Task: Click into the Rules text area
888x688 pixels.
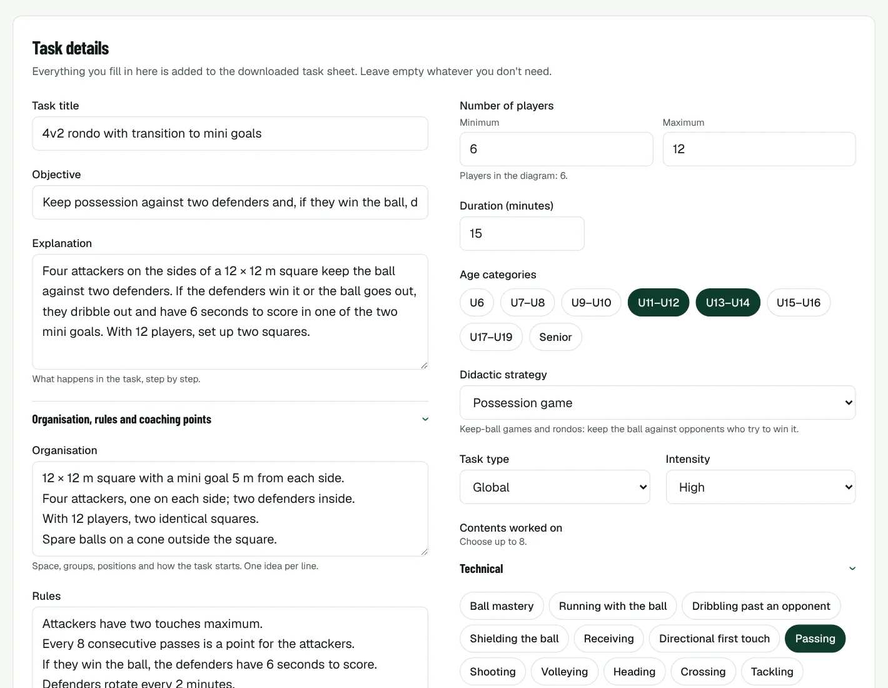Action: (230, 647)
